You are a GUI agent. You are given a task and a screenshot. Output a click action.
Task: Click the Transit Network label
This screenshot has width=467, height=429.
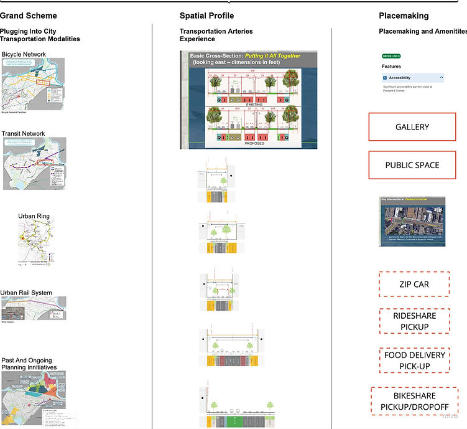(23, 134)
